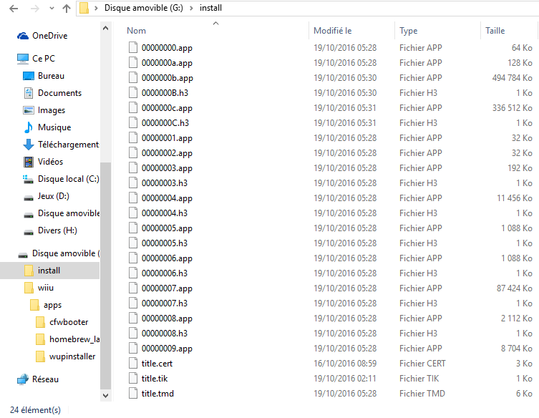Select Ce PC in the sidebar
This screenshot has width=539, height=418.
click(44, 59)
